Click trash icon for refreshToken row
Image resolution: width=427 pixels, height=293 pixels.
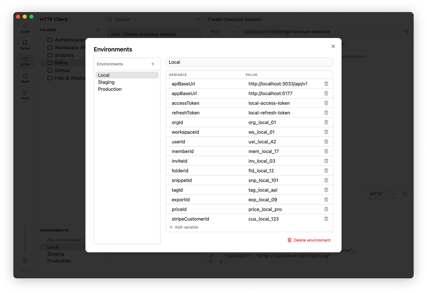(x=326, y=113)
